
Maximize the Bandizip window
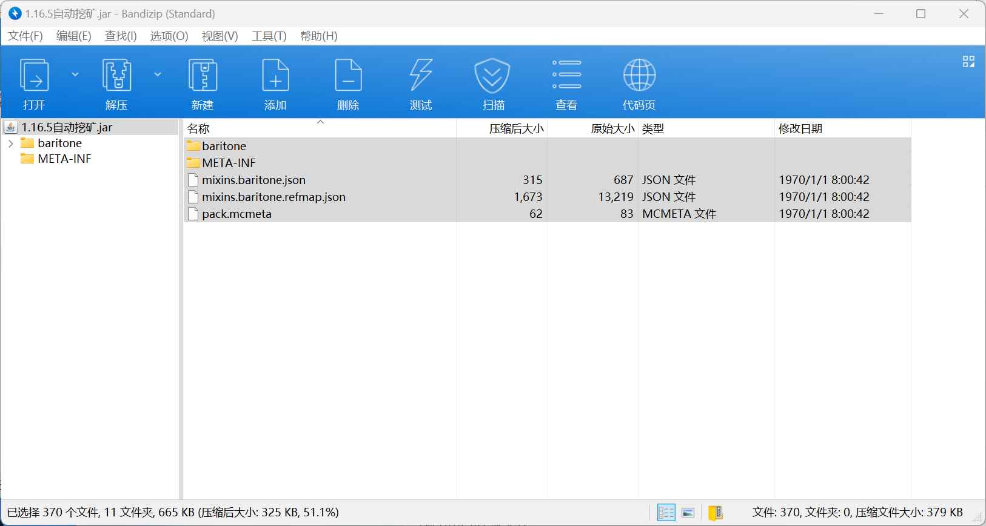pyautogui.click(x=921, y=13)
